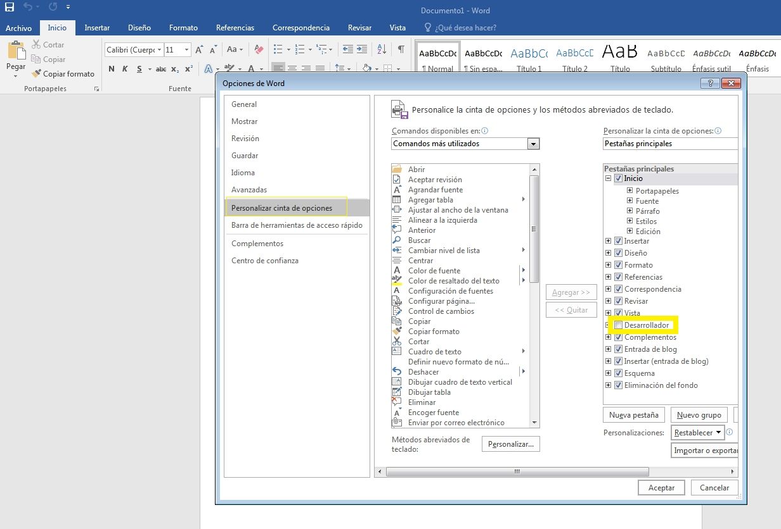
Task: Click the help question mark in dialog title bar
Action: pos(710,84)
